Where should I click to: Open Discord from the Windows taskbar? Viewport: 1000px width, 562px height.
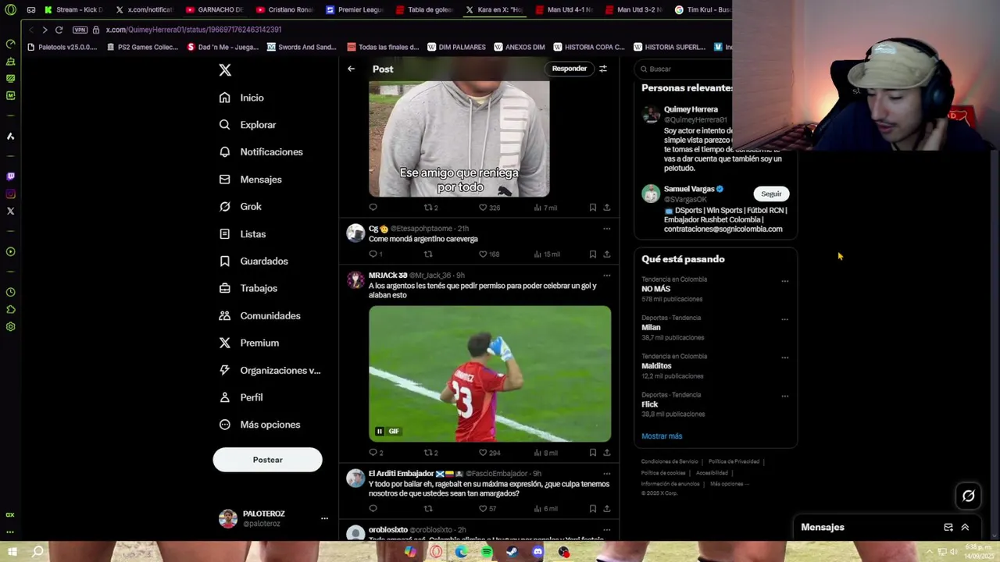537,552
